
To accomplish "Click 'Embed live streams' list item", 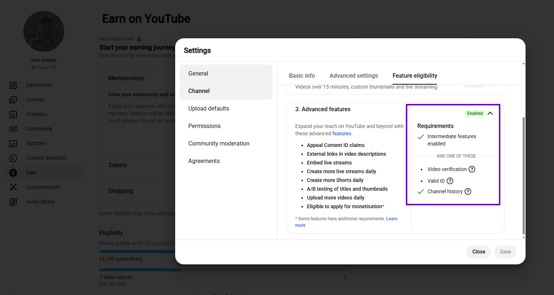I will tap(329, 163).
